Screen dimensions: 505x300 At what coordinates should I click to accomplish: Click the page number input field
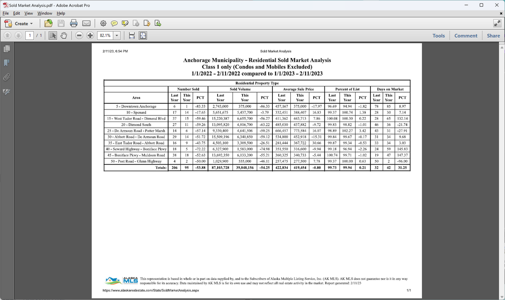pyautogui.click(x=29, y=36)
